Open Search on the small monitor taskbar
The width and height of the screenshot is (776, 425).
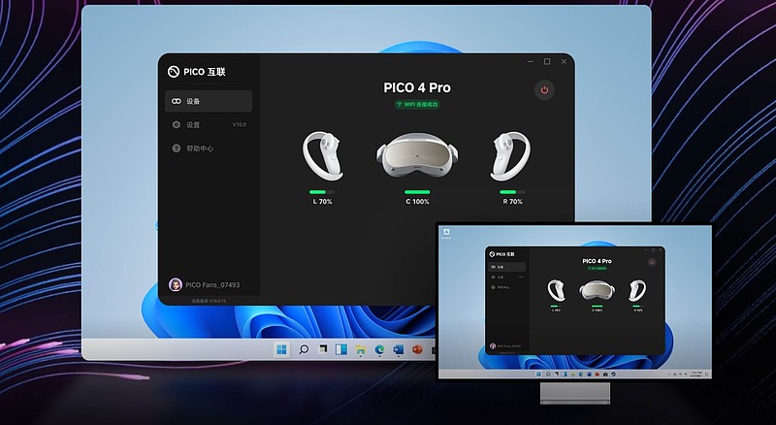pyautogui.click(x=548, y=375)
